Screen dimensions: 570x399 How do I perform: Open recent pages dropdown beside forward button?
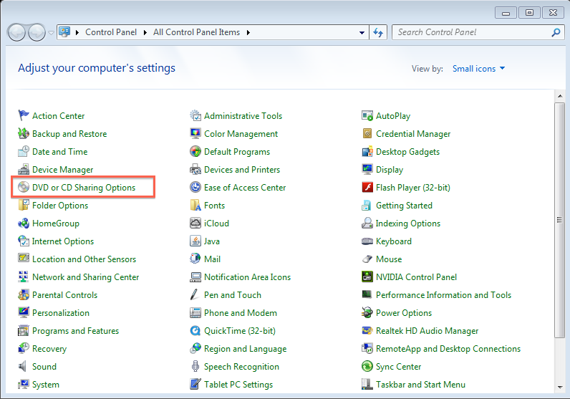(x=52, y=33)
